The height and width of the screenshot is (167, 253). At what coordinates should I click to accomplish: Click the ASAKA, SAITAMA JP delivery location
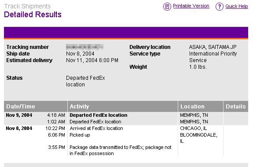point(213,47)
